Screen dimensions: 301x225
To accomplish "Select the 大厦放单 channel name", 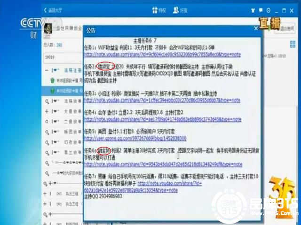I will point(72,111).
